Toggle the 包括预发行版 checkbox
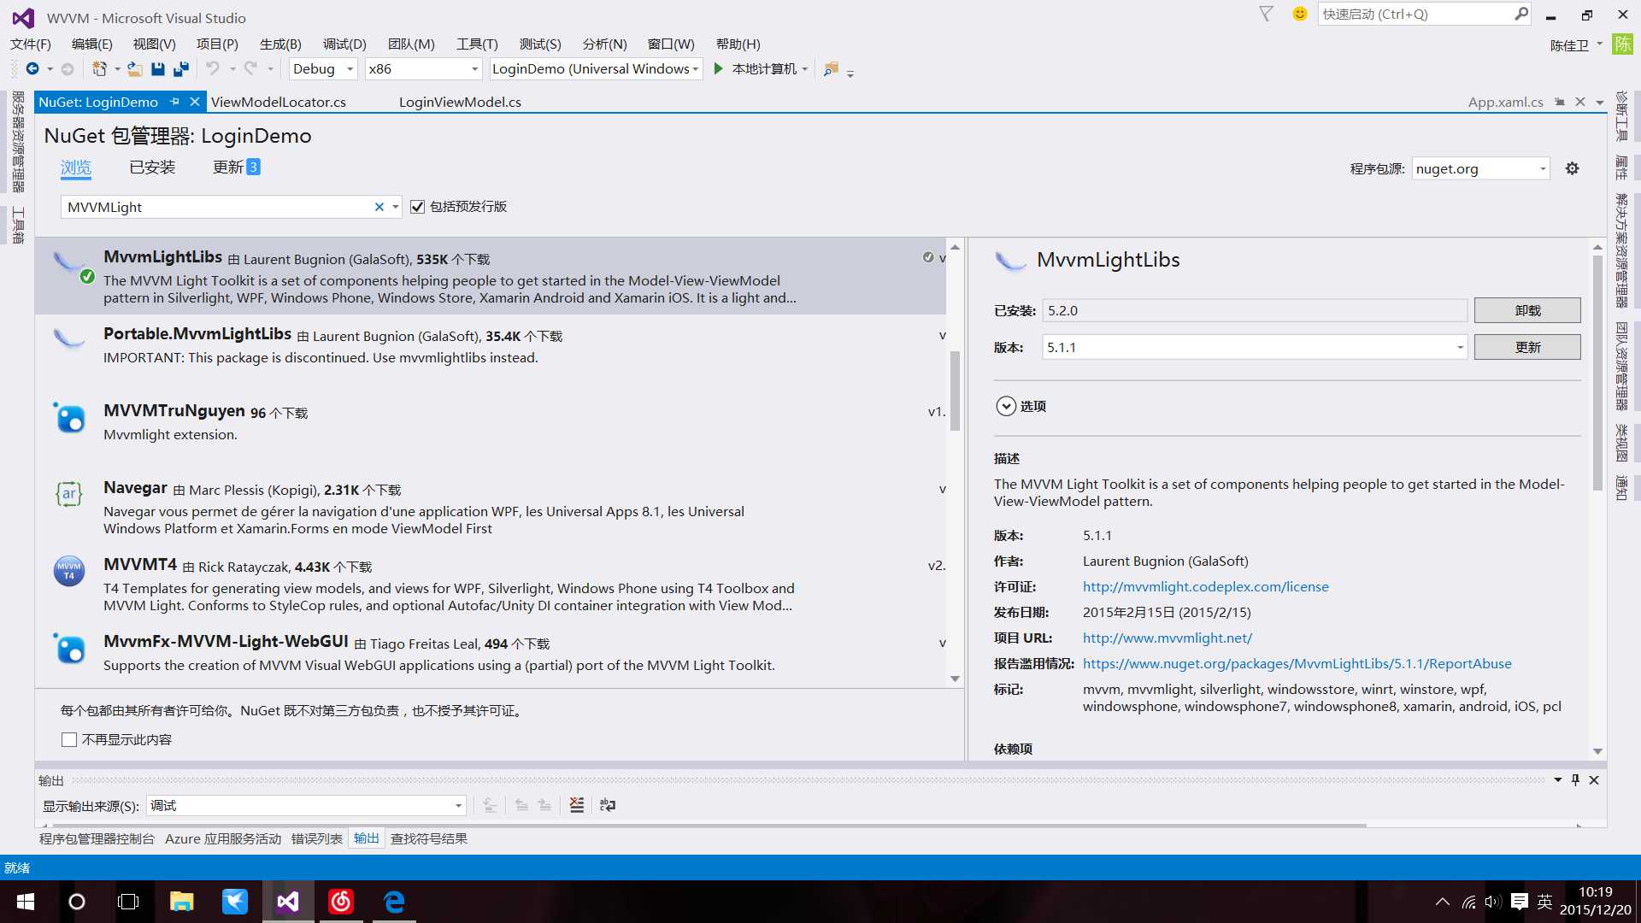The width and height of the screenshot is (1641, 923). click(x=417, y=207)
